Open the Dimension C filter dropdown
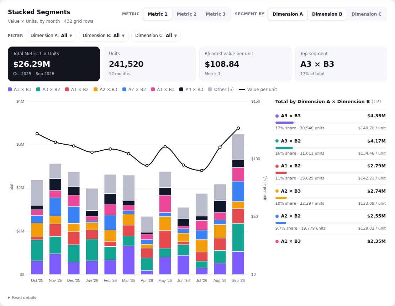Screen dimensions: 395x306 (x=156, y=36)
